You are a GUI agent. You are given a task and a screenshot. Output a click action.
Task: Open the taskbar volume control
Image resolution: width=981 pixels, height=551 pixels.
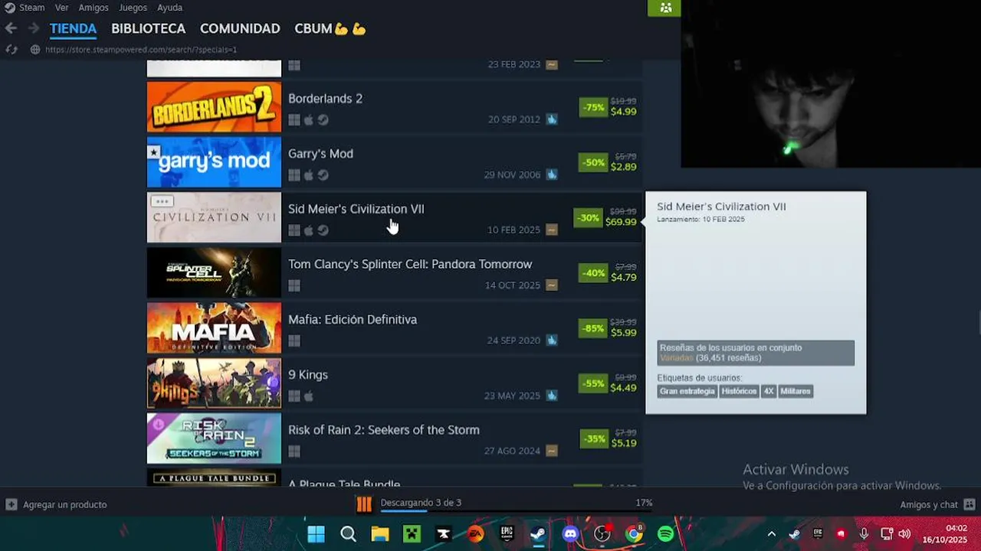tap(904, 534)
